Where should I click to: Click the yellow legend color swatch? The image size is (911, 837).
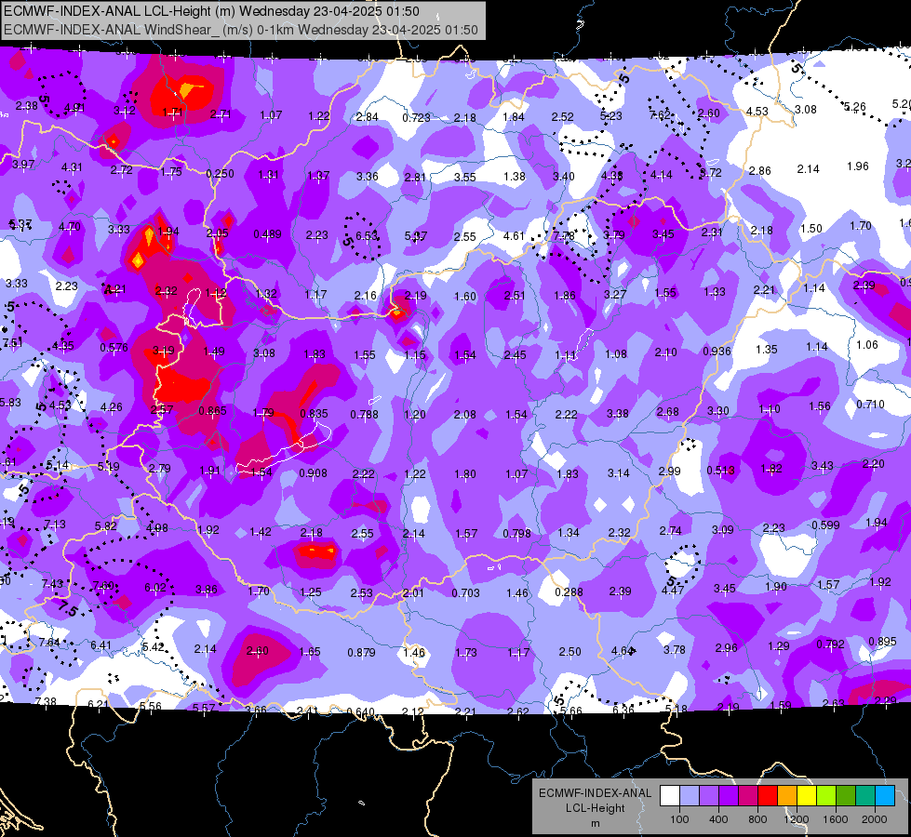[807, 795]
